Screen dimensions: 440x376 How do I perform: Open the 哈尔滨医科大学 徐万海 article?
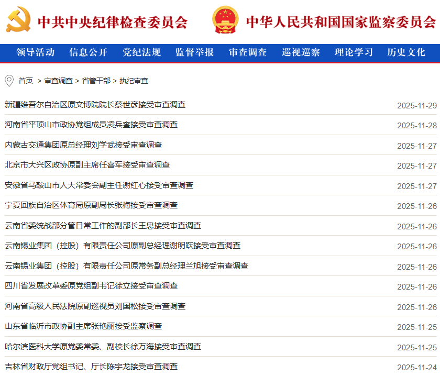click(x=103, y=347)
